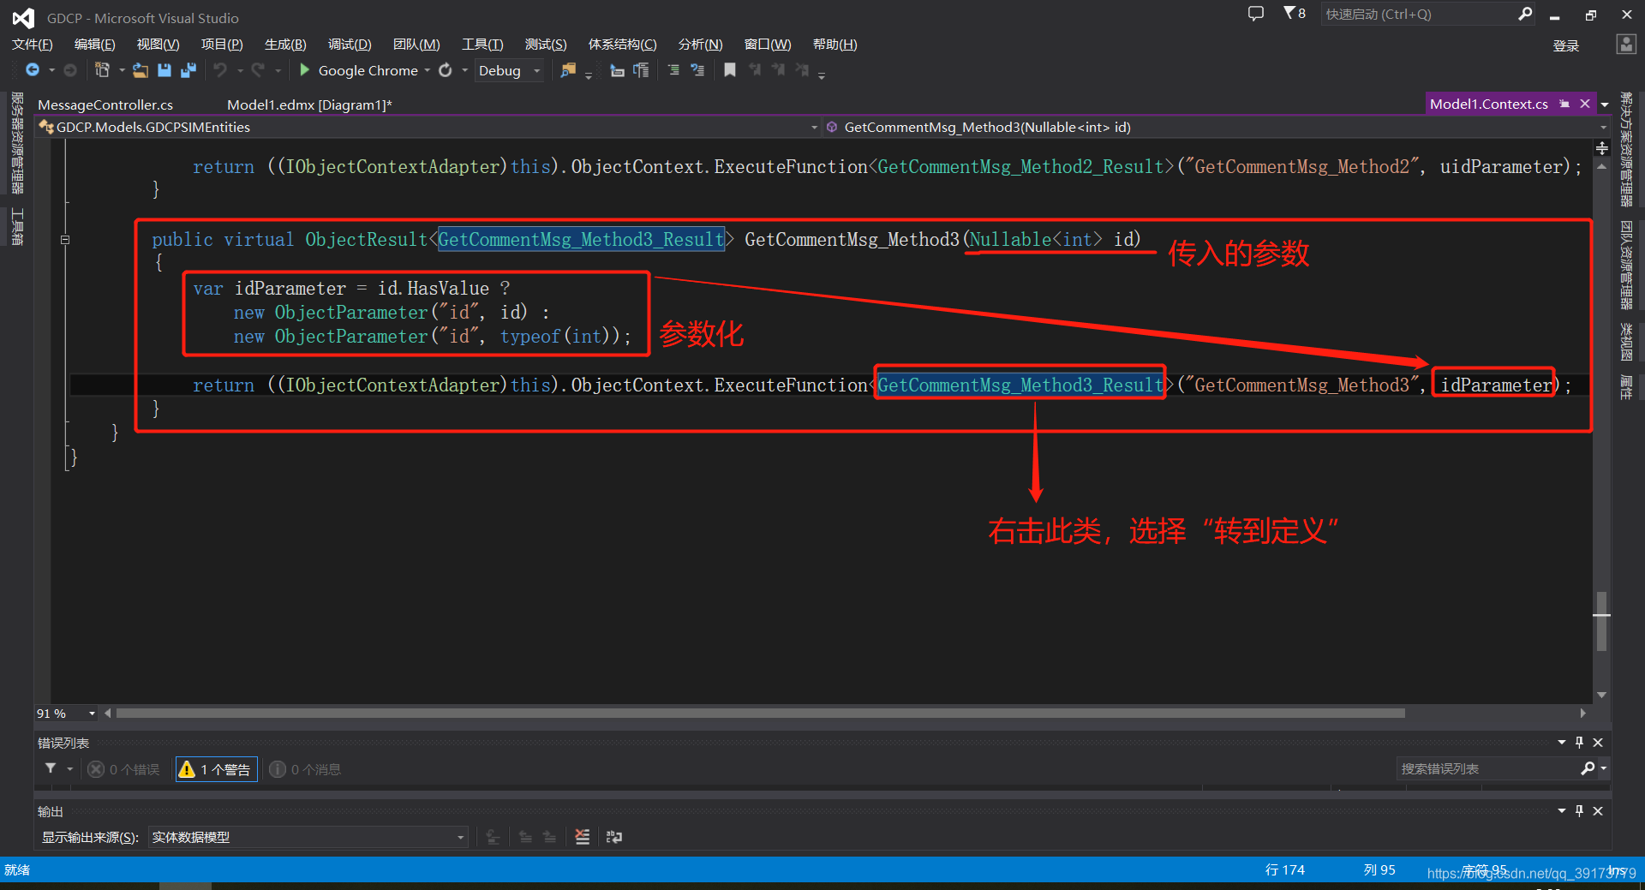Collapse the GetCommentMsg_Method3 code outline toggle
The width and height of the screenshot is (1645, 890).
click(65, 240)
